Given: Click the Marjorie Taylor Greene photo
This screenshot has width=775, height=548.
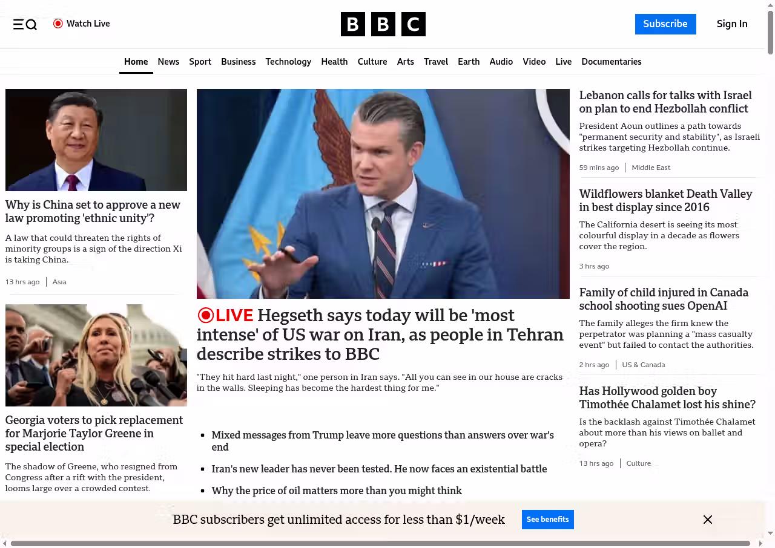Looking at the screenshot, I should 96,355.
